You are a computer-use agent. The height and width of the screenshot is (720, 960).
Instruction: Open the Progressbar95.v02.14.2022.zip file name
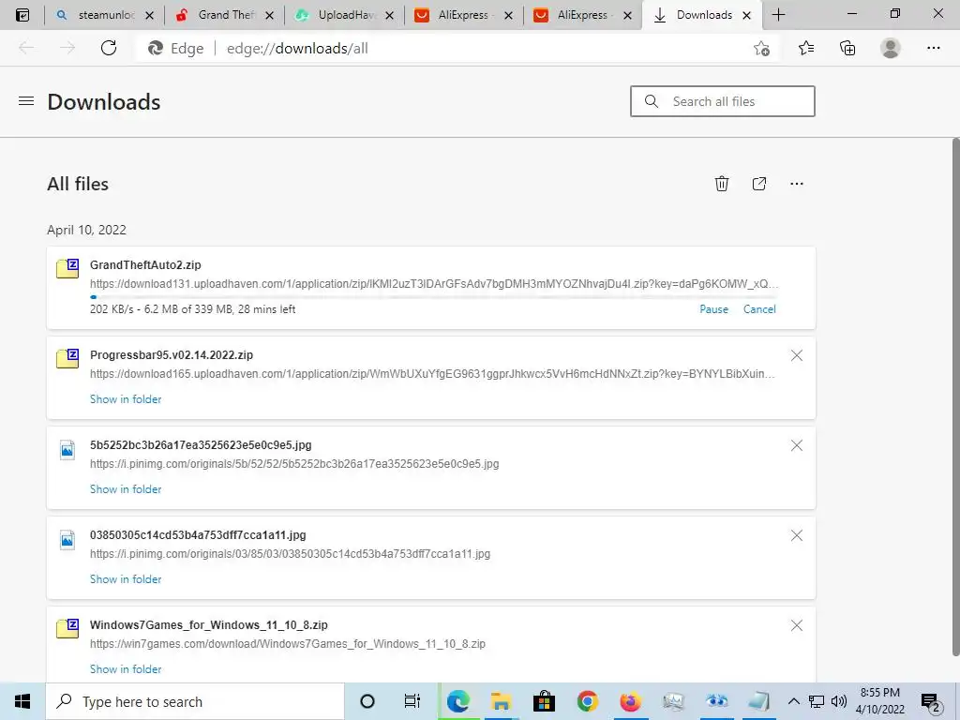172,355
